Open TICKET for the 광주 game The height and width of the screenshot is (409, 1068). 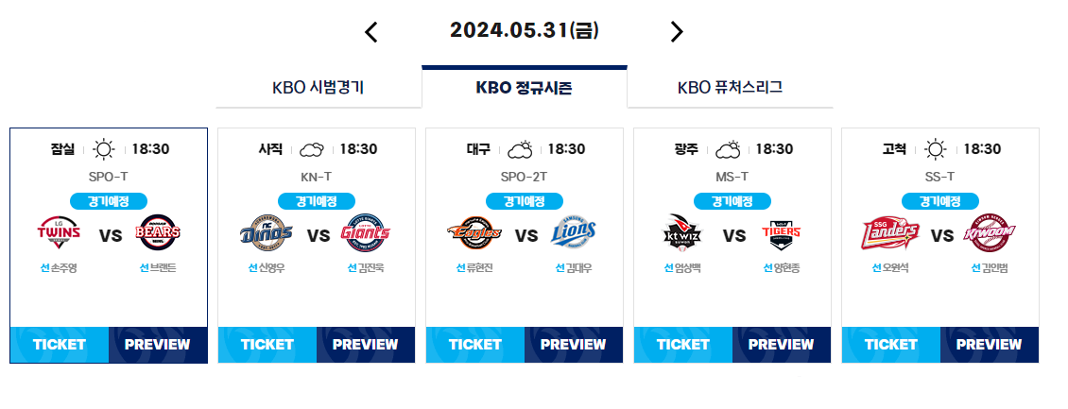683,345
